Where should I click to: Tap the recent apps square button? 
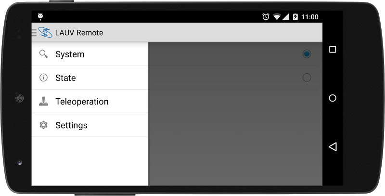click(x=333, y=50)
